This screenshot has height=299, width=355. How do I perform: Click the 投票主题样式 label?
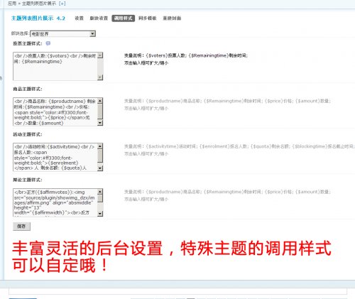tap(28, 43)
